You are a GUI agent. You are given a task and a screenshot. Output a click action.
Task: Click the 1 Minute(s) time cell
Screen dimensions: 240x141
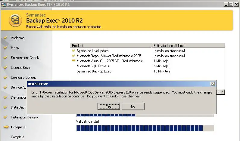(161, 61)
